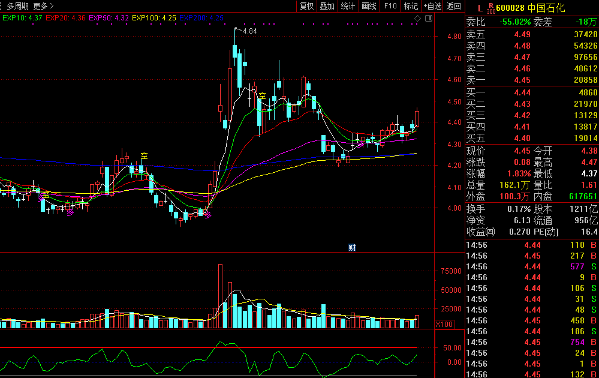599x378 pixels.
Task: Click the 委差 value -18万
Action: pos(586,22)
